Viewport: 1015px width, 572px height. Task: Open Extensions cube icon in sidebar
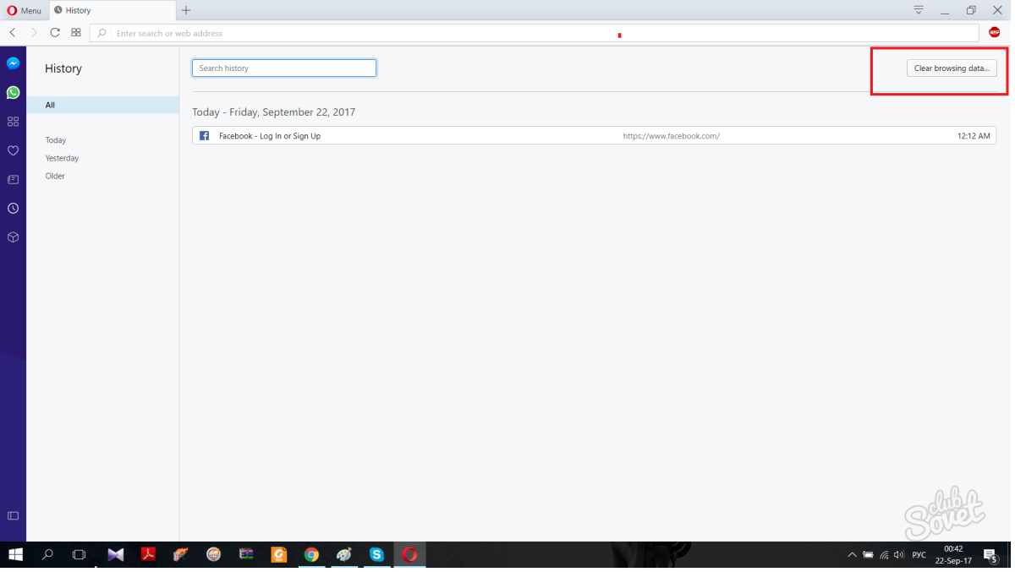pos(13,237)
